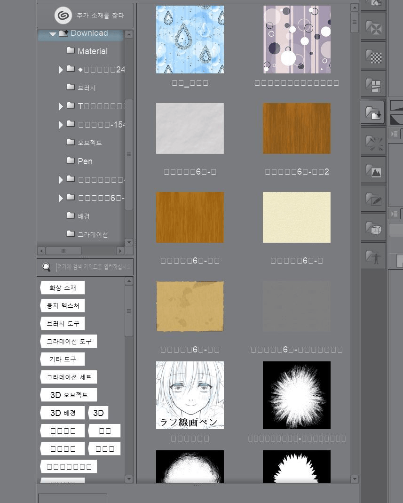This screenshot has width=403, height=503.
Task: Open the manga frame material palette
Action: 373,85
